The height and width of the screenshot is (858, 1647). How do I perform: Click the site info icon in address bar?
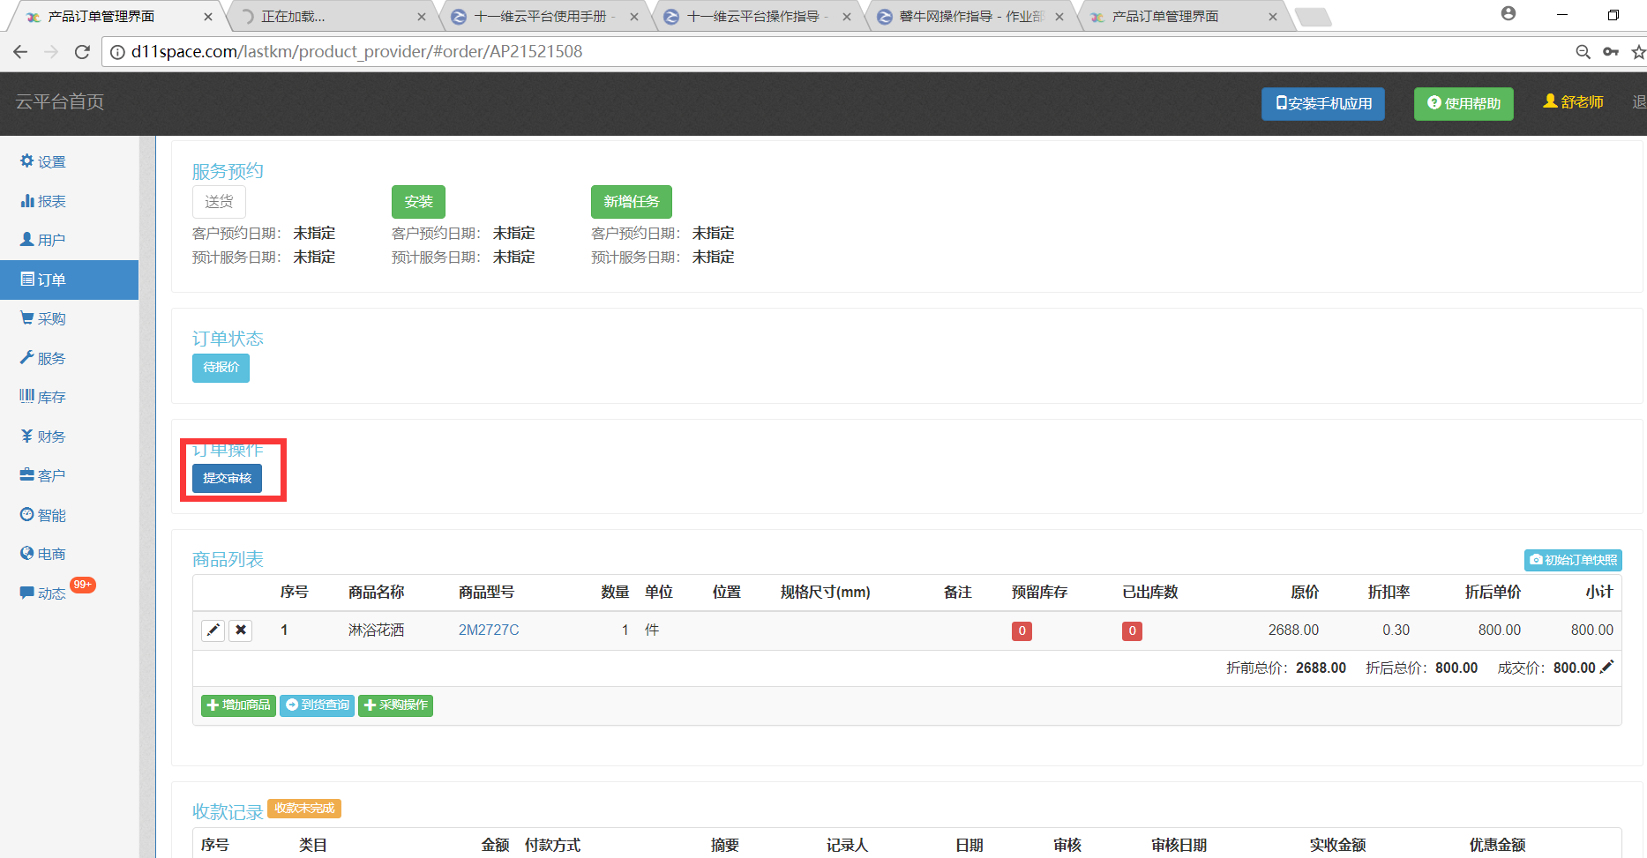tap(116, 52)
